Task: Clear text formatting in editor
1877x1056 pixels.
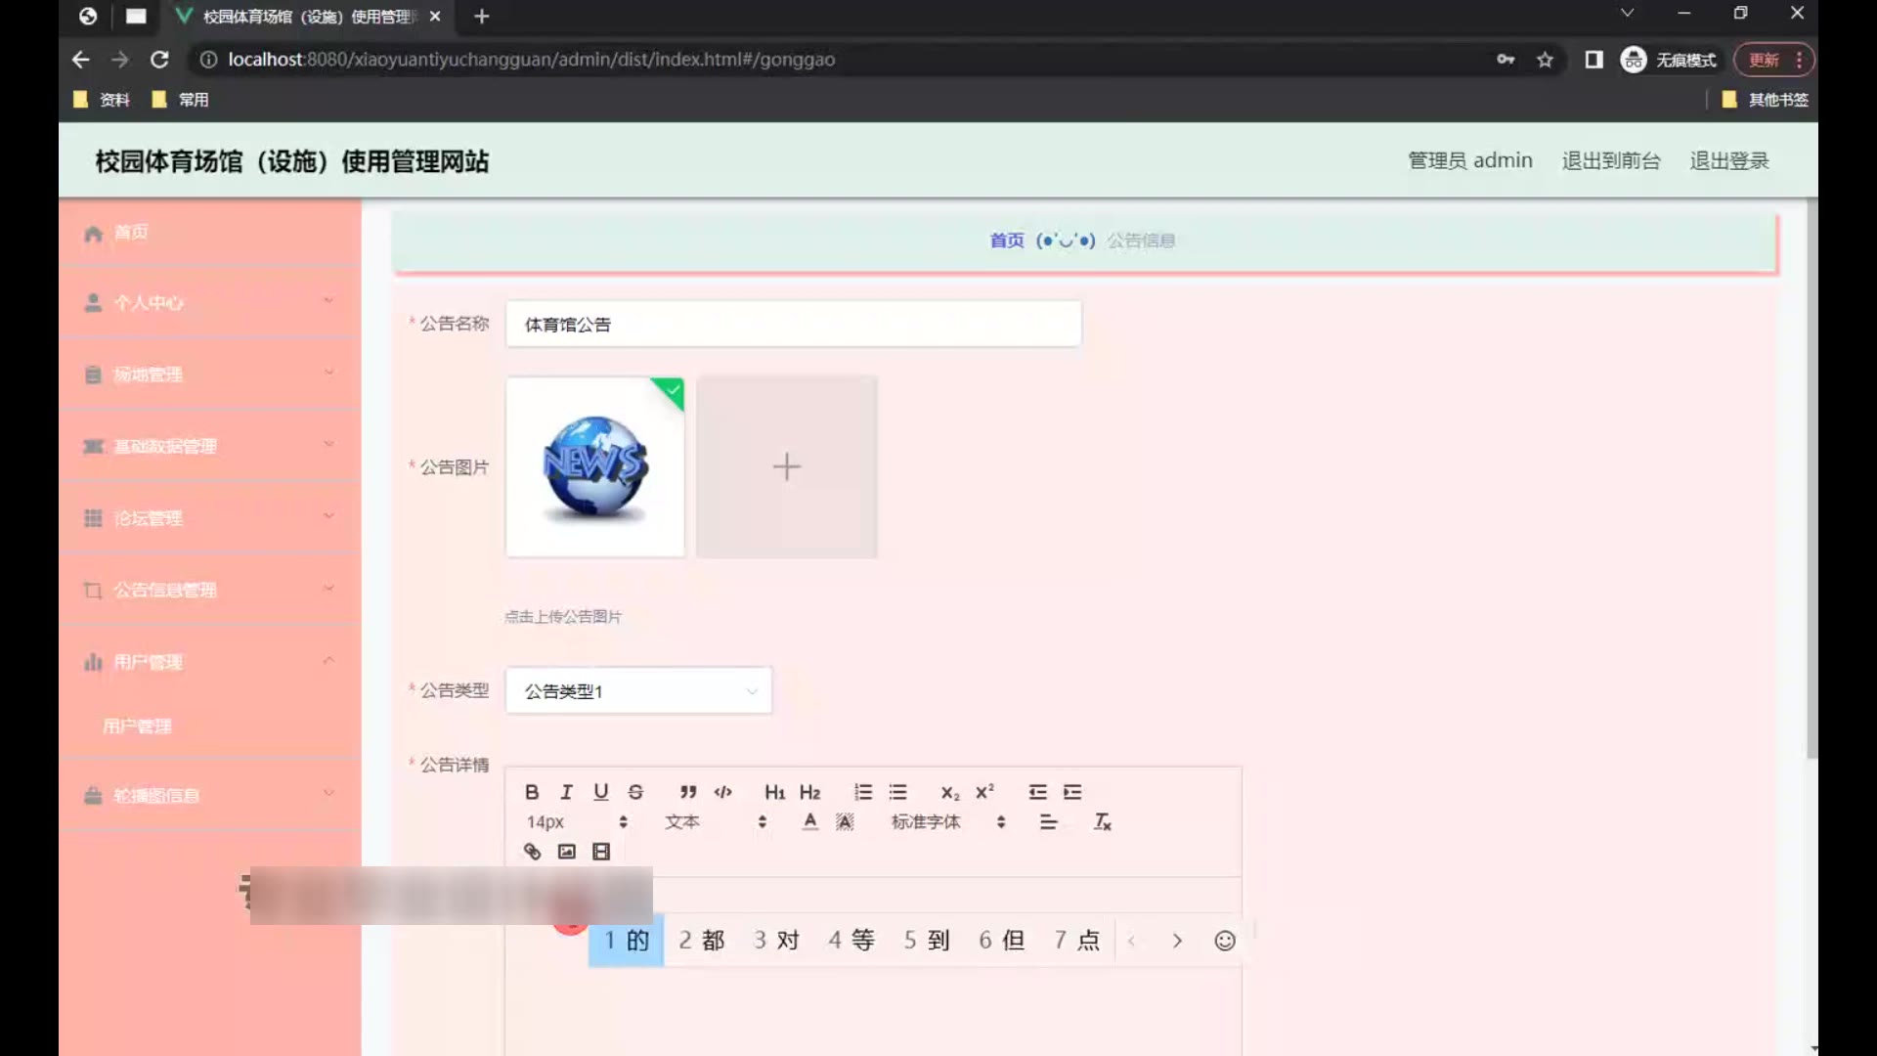Action: coord(1102,822)
